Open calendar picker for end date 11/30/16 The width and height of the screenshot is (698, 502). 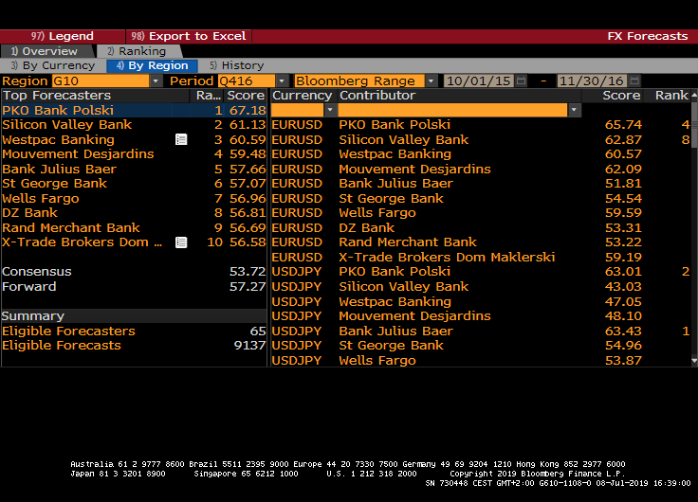coord(634,81)
